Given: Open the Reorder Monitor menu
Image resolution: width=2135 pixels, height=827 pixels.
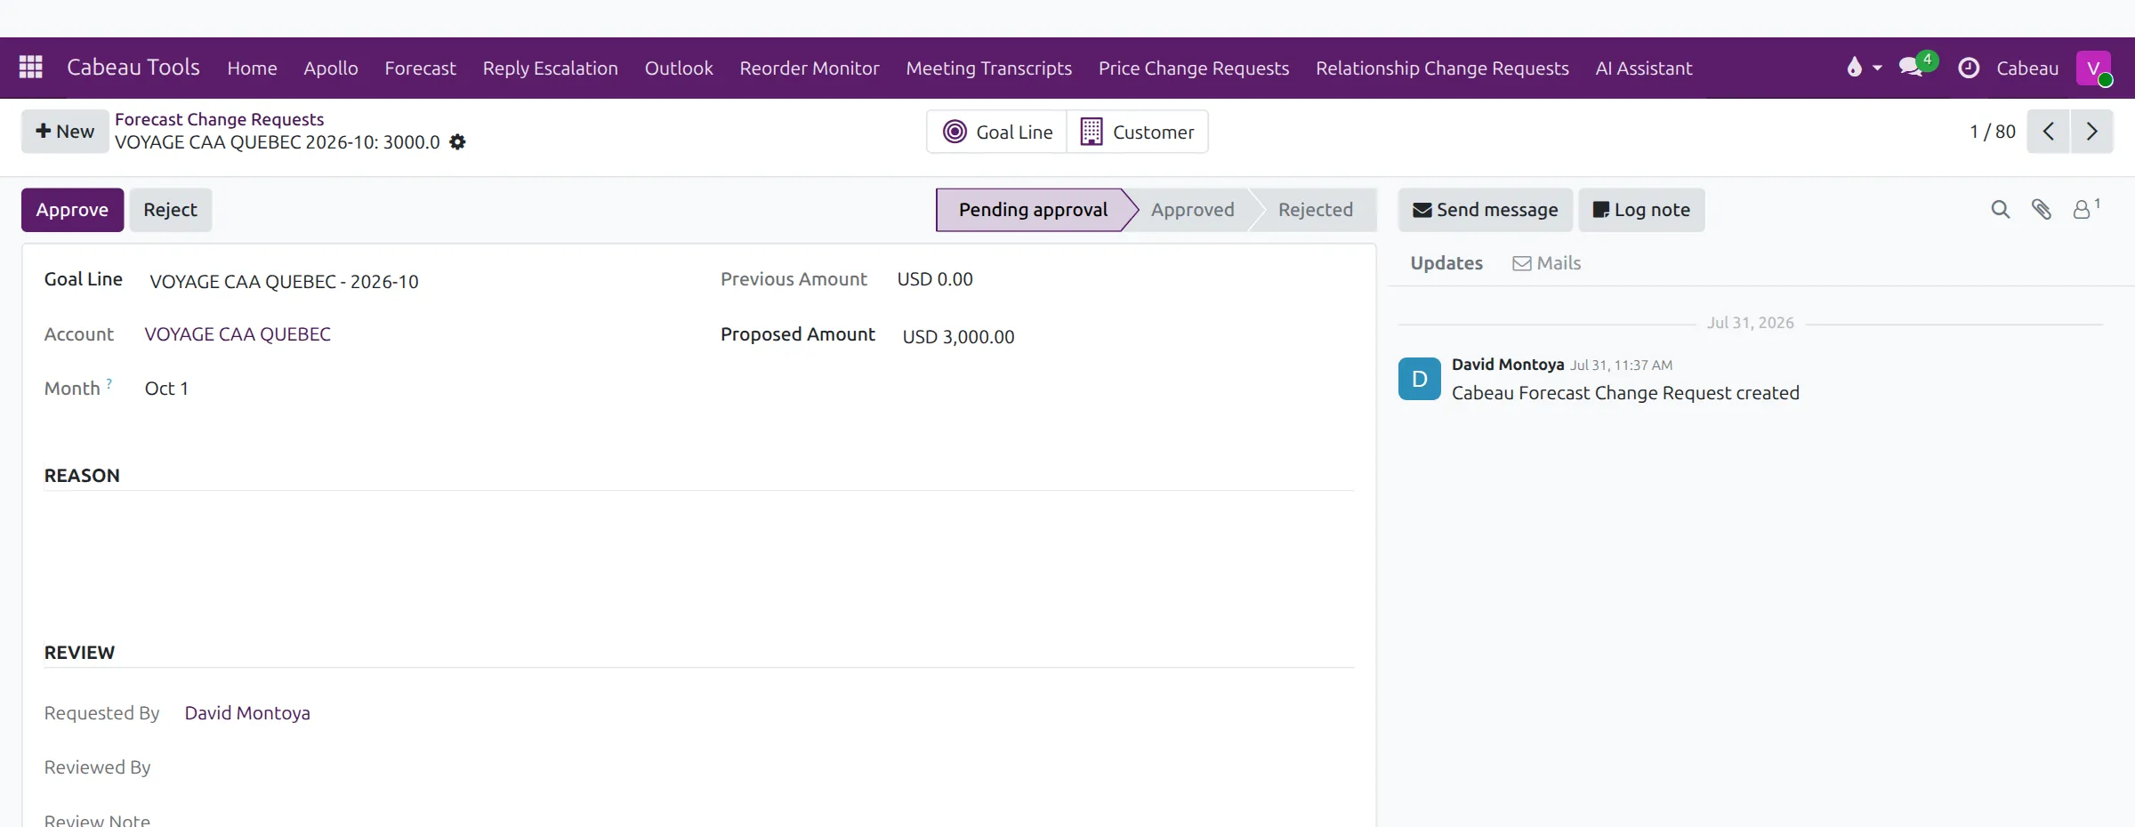Looking at the screenshot, I should [x=810, y=68].
